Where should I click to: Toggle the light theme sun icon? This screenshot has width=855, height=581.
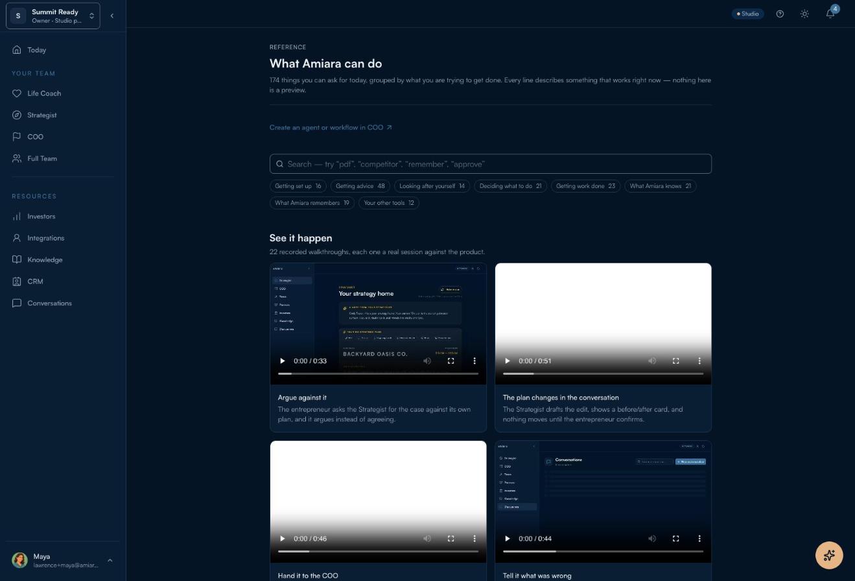[804, 14]
